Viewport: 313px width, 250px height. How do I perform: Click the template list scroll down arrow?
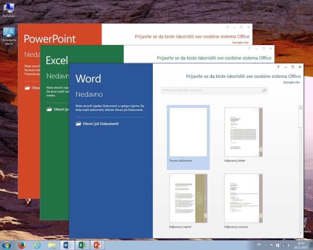(x=301, y=233)
